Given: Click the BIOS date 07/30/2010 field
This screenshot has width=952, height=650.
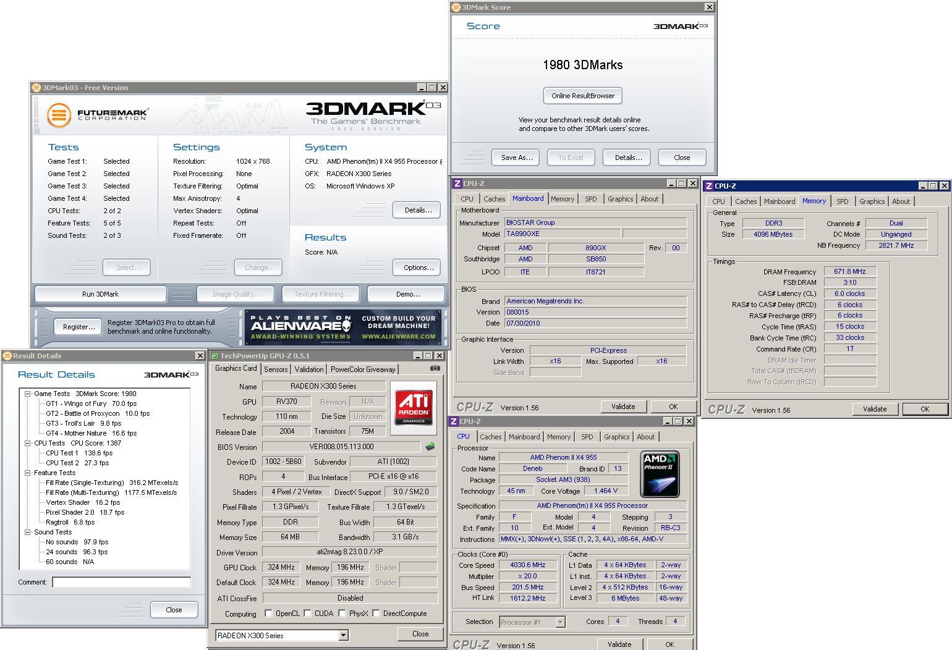Looking at the screenshot, I should coord(595,323).
